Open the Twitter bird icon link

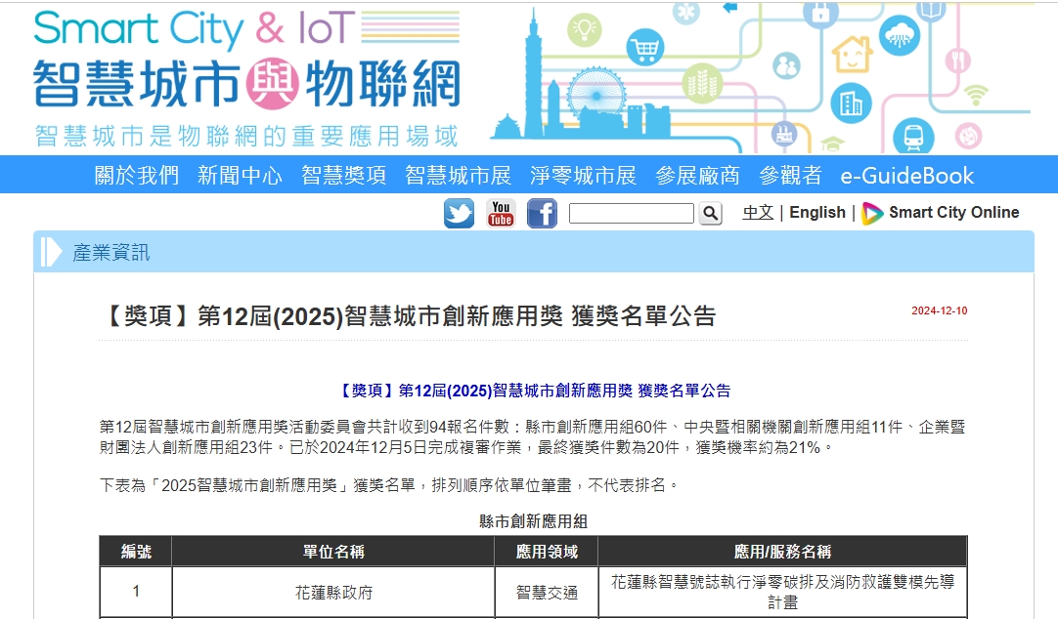pyautogui.click(x=459, y=213)
